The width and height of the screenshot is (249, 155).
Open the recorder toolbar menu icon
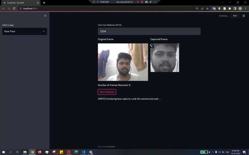[x=94, y=2]
